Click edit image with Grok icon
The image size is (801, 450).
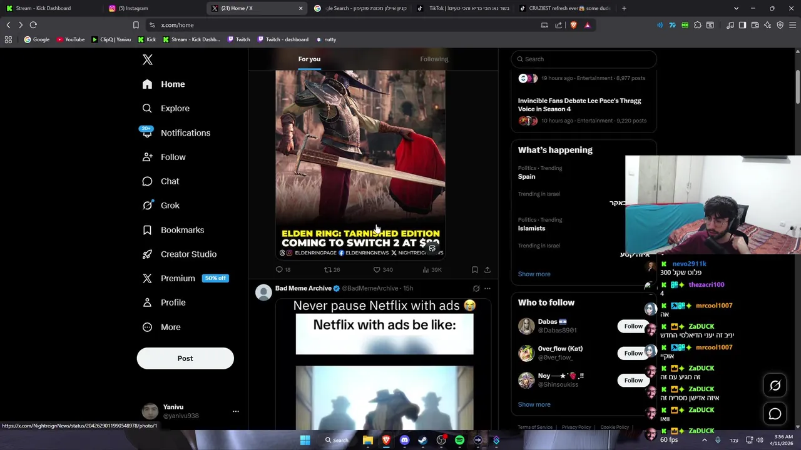[432, 248]
